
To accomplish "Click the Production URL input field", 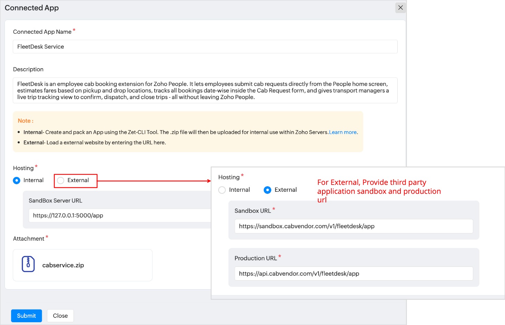I will (353, 274).
